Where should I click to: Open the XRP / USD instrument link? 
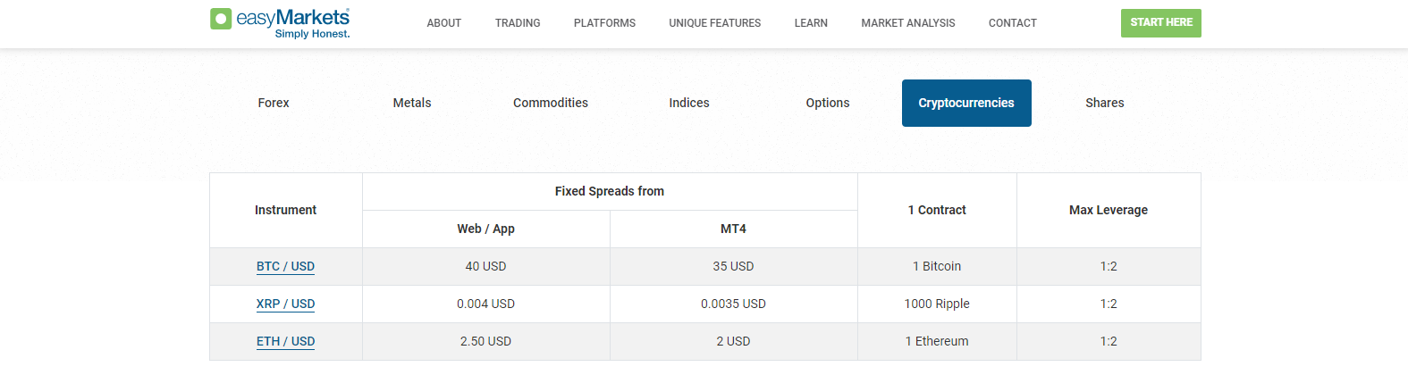285,304
